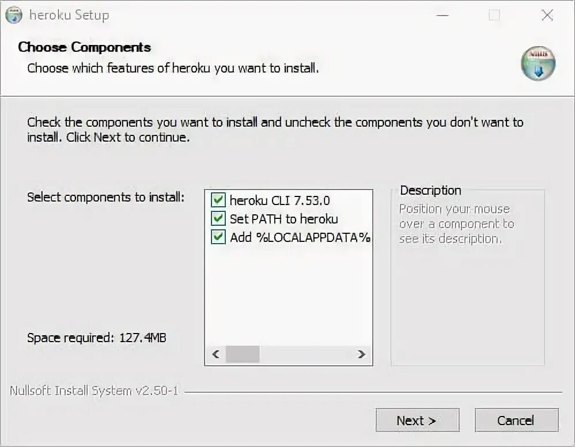Click empty area of components list
Viewport: 575px width, 447px height.
click(x=288, y=294)
